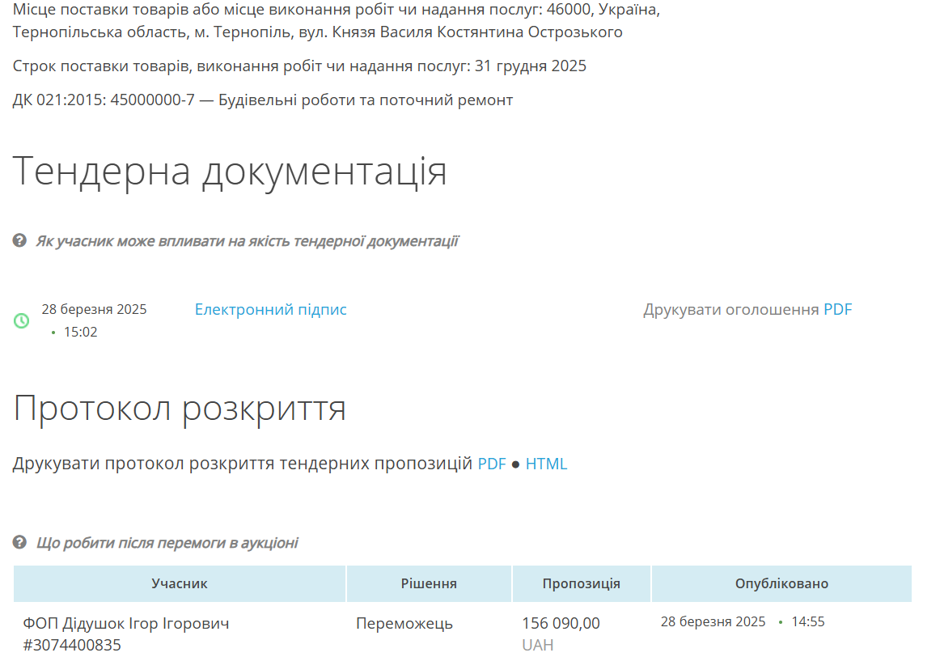This screenshot has width=940, height=657.
Task: Click the ДК 021:2015 classification line
Action: click(263, 100)
